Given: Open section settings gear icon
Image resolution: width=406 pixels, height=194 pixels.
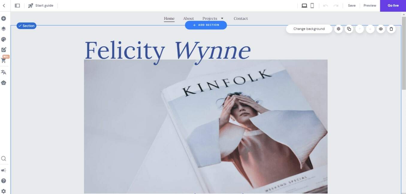Looking at the screenshot, I should pyautogui.click(x=339, y=29).
